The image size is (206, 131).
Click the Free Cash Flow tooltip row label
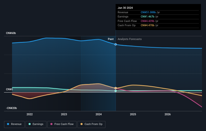click(x=127, y=21)
